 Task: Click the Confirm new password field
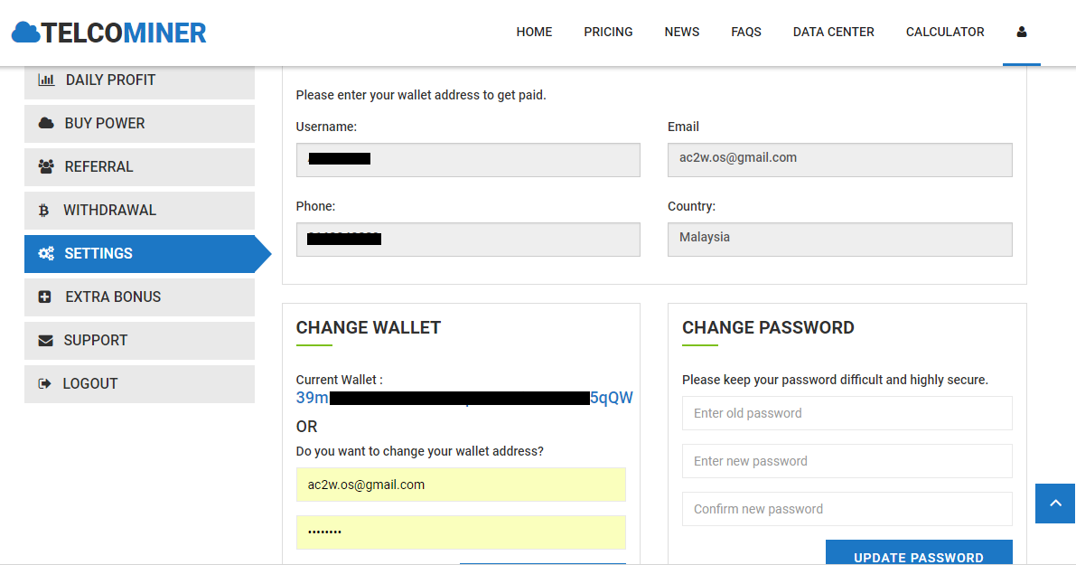point(847,509)
